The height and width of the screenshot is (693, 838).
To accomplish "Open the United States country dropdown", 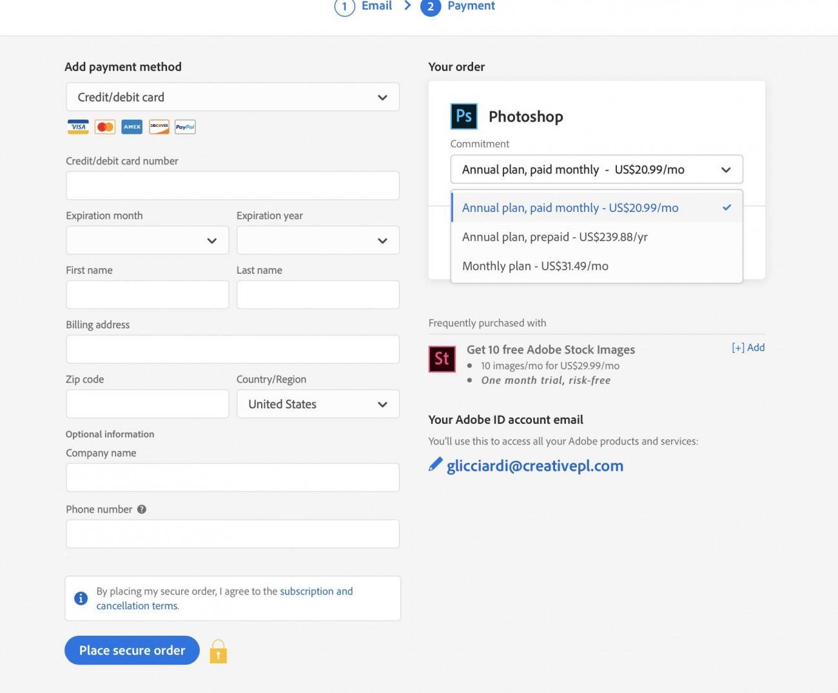I will coord(318,404).
